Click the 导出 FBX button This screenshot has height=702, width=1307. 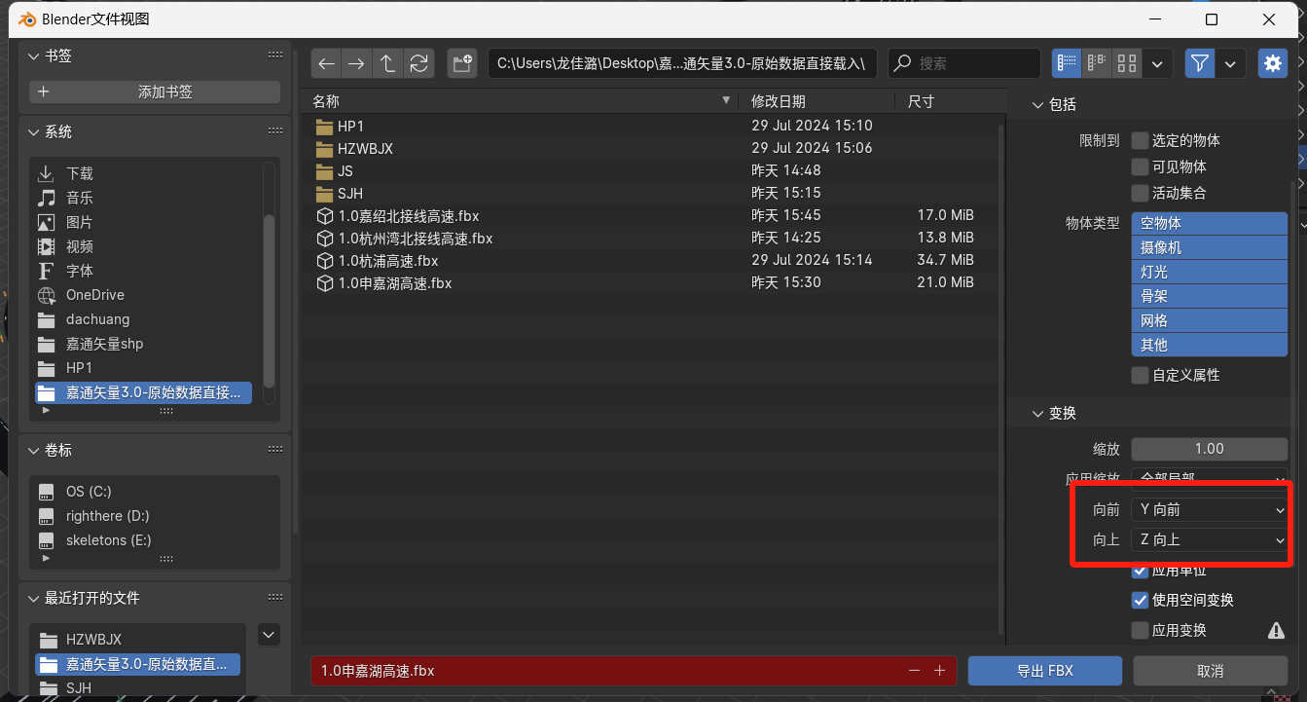point(1044,671)
